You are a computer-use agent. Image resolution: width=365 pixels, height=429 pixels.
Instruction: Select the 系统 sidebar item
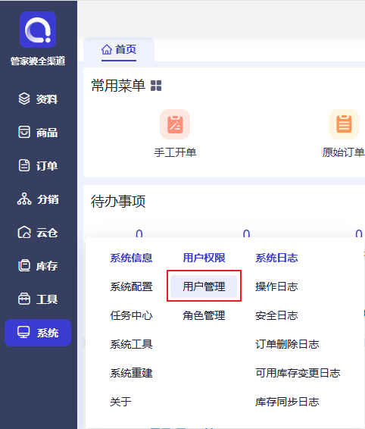[x=38, y=333]
